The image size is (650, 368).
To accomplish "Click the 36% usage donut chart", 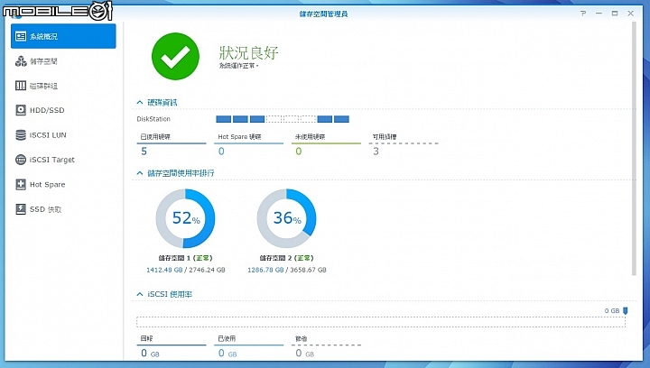I will click(286, 218).
